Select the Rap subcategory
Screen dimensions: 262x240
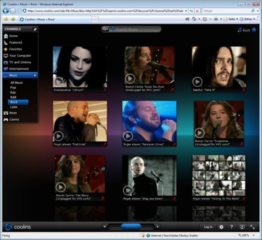(13, 92)
